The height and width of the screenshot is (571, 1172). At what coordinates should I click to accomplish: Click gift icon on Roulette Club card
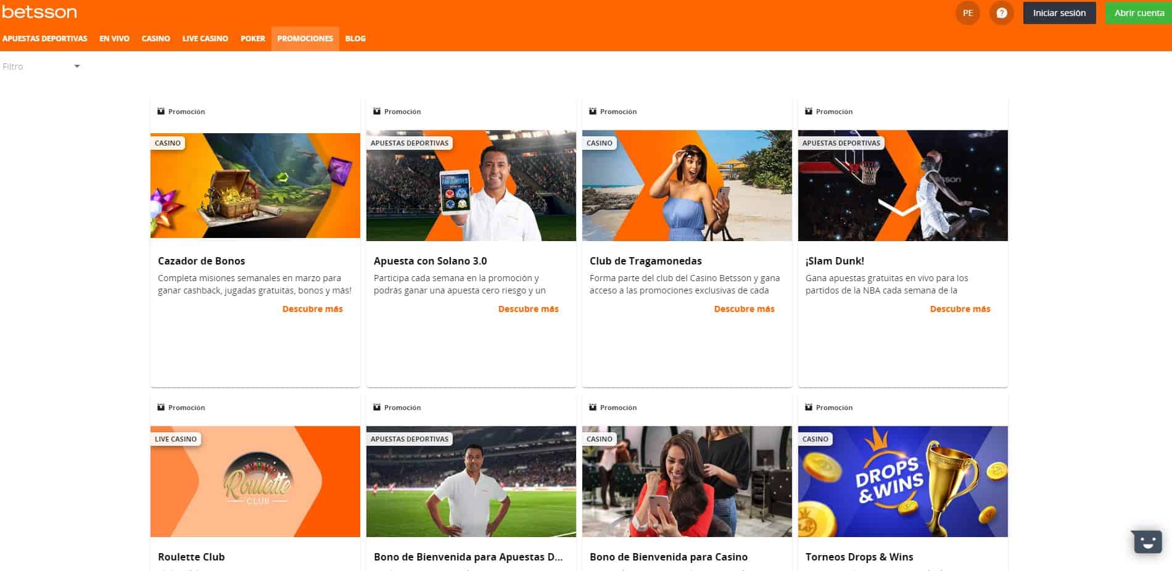pos(161,408)
